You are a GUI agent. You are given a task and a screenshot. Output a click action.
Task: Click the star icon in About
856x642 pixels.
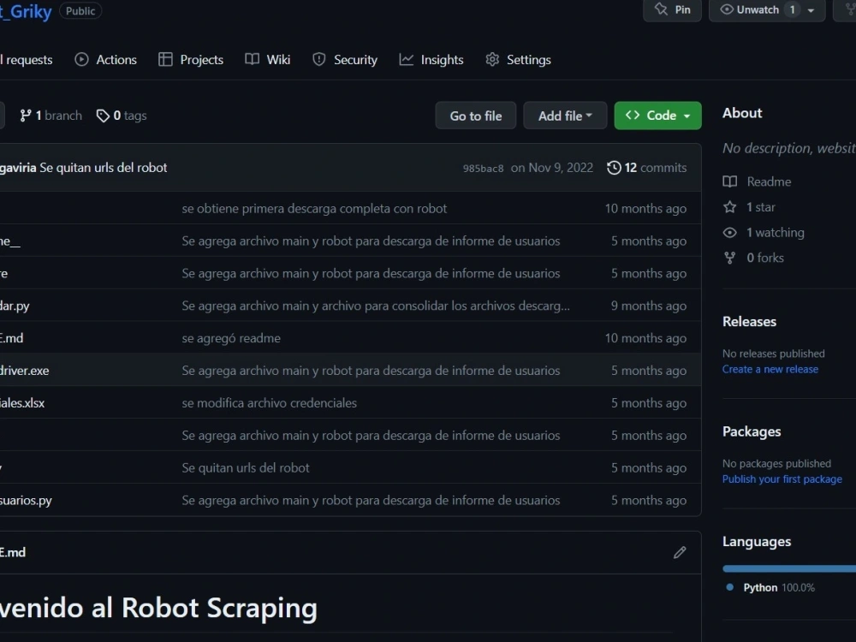pos(730,207)
